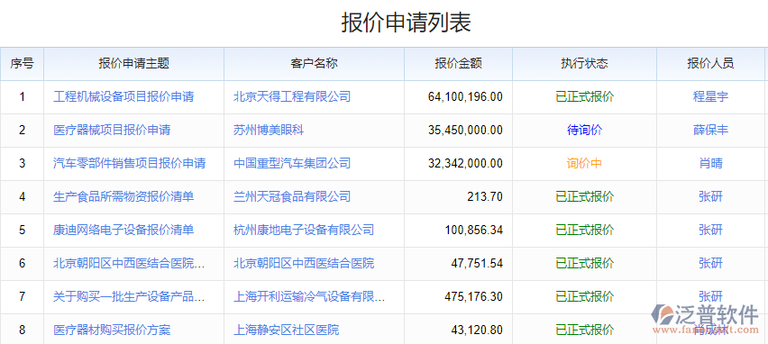
Task: Sort by 报价金额 column header
Action: [459, 64]
